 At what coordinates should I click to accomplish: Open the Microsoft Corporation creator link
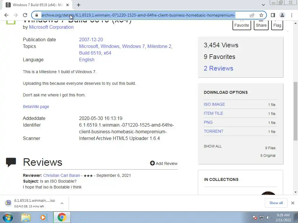(51, 27)
